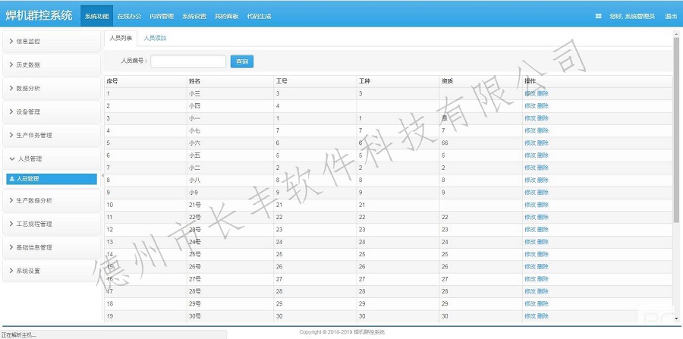Click 删除 for the 小七 row
This screenshot has height=339, width=683.
click(543, 130)
